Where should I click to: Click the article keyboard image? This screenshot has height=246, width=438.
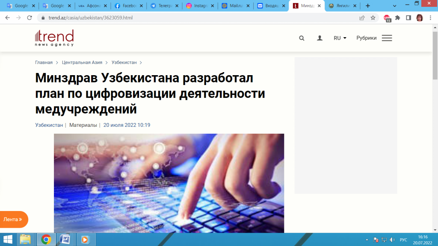point(169,183)
